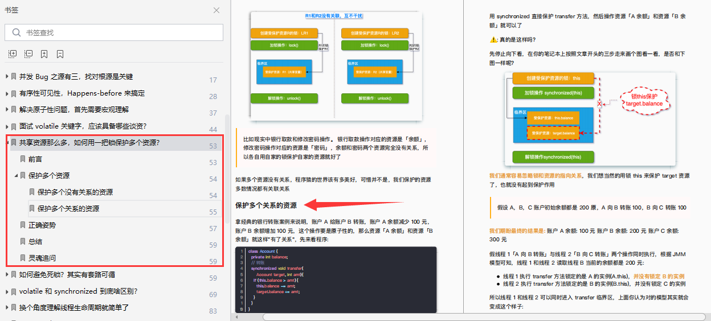The width and height of the screenshot is (711, 321).
Task: Collapse all bookmarks with the minus-box icon
Action: pyautogui.click(x=28, y=54)
